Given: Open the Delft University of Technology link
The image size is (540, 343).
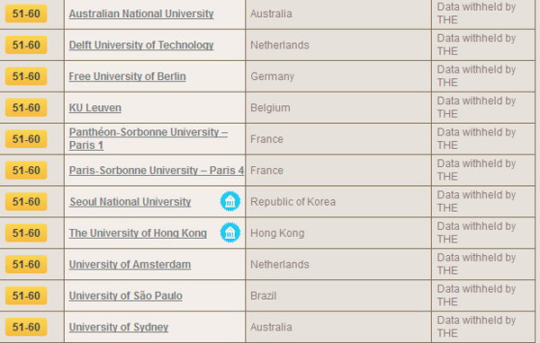Looking at the screenshot, I should click(x=141, y=45).
